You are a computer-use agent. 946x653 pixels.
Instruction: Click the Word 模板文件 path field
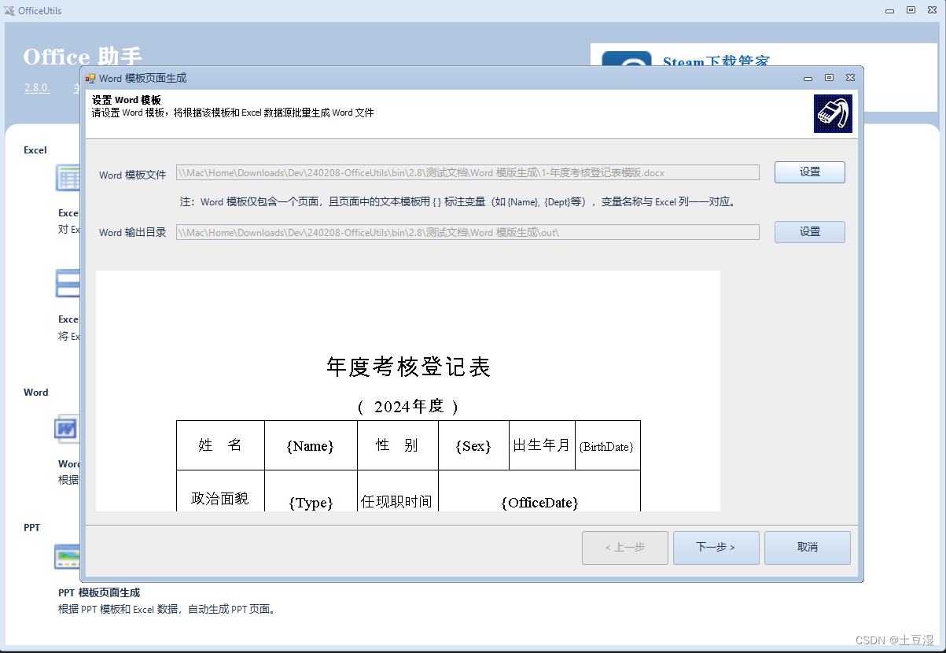(x=468, y=172)
